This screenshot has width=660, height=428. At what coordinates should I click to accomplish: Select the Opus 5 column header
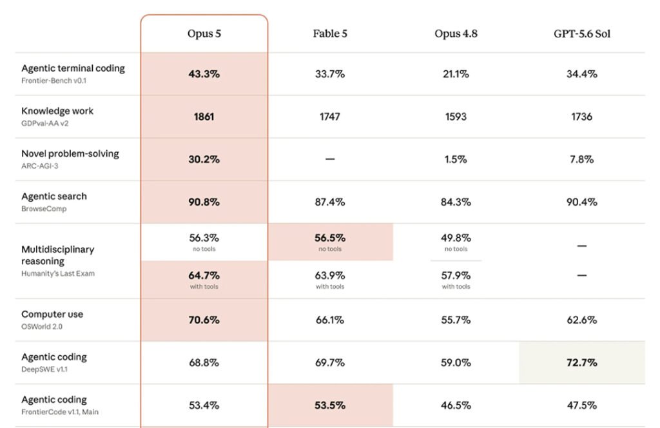point(204,34)
